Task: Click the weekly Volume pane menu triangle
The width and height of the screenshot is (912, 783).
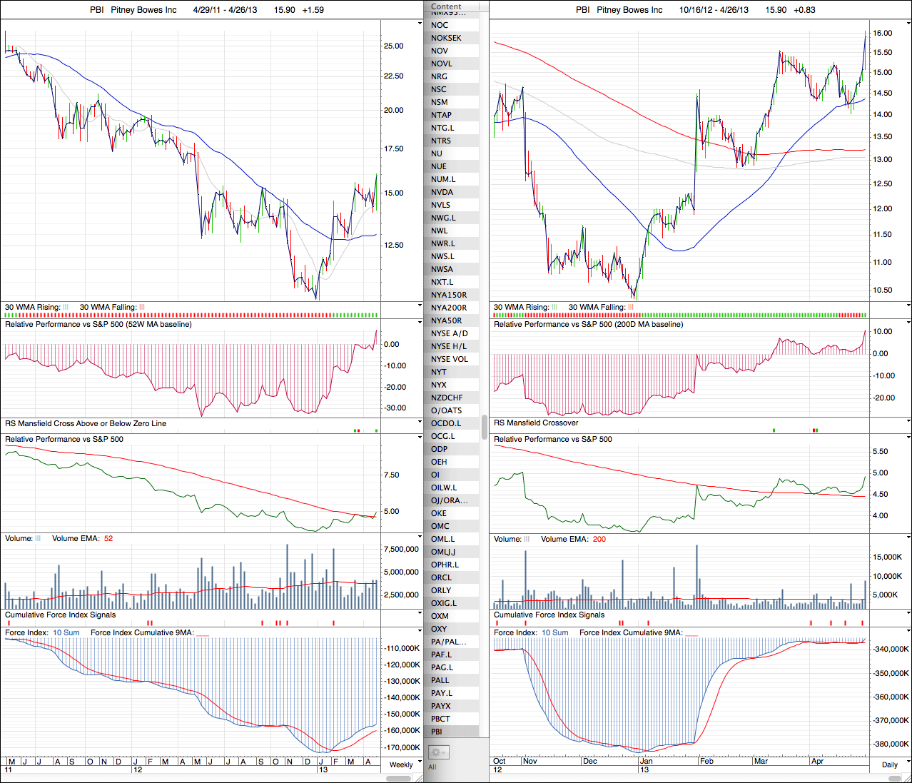Action: (x=420, y=539)
